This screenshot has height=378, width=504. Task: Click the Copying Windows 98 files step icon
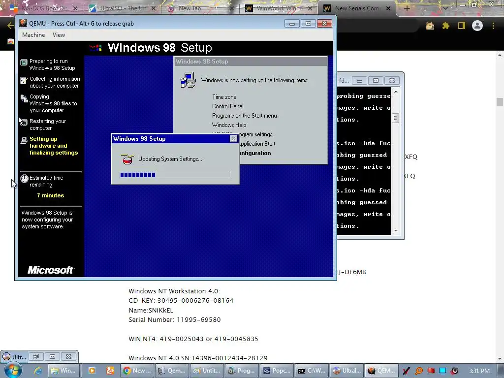[x=24, y=98]
